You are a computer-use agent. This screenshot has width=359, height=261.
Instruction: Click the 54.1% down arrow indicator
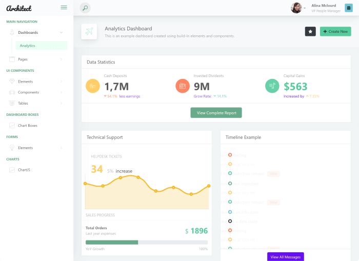pyautogui.click(x=105, y=96)
